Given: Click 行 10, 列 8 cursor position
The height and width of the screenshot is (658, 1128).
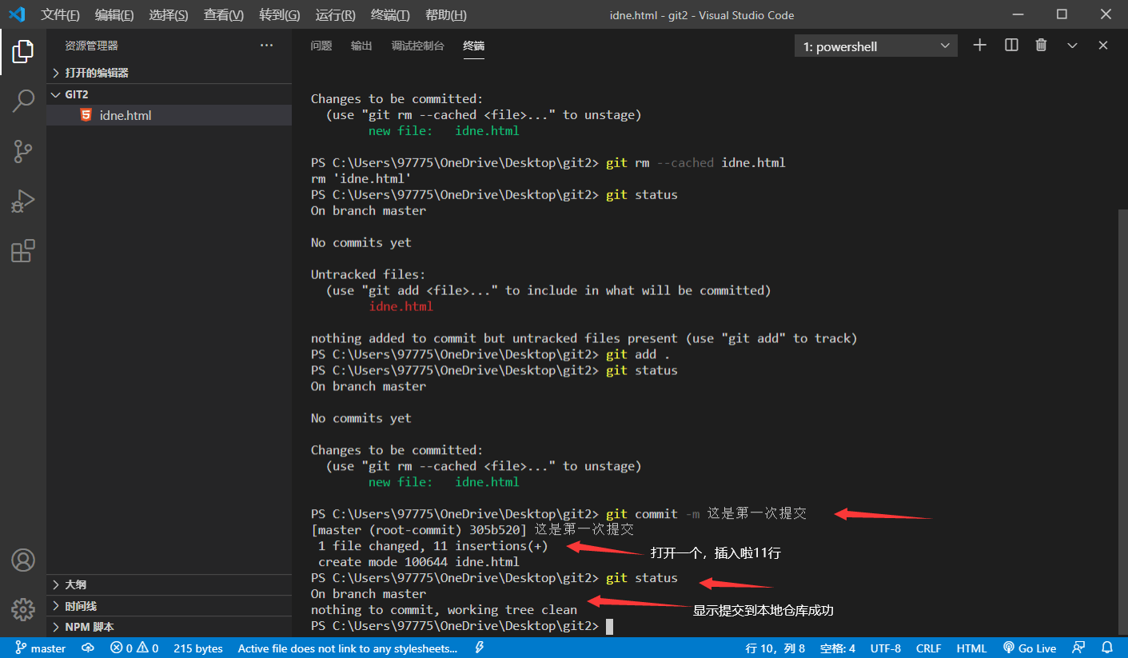Looking at the screenshot, I should coord(775,648).
